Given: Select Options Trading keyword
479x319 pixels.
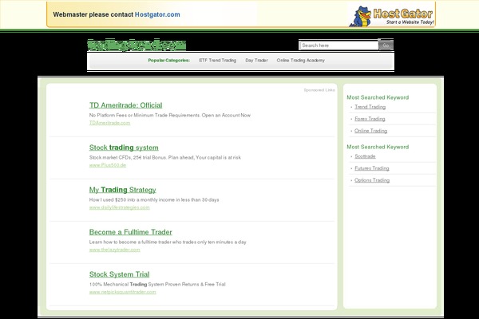Looking at the screenshot, I should click(x=372, y=180).
